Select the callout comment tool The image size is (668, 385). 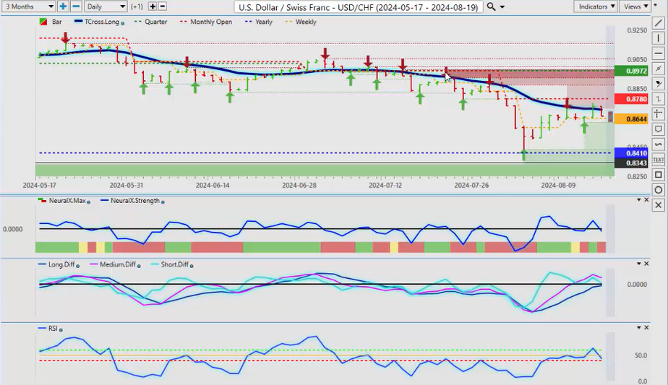pyautogui.click(x=658, y=129)
